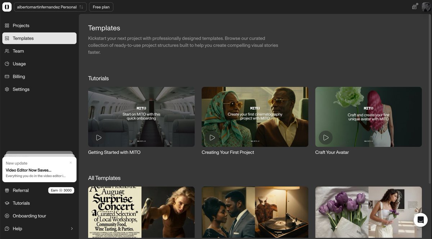Screen dimensions: 432x239
Task: Click the Craft Your Avatar title
Action: pyautogui.click(x=332, y=152)
